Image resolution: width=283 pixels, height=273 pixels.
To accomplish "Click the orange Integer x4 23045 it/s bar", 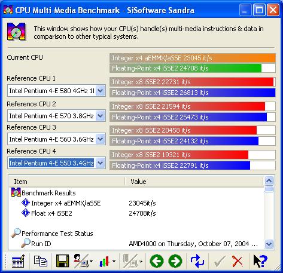I will (193, 58).
